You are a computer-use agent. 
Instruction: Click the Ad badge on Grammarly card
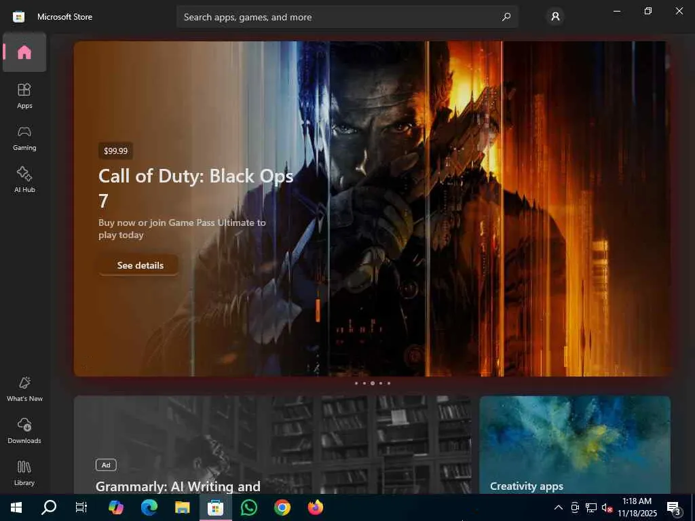(x=106, y=465)
